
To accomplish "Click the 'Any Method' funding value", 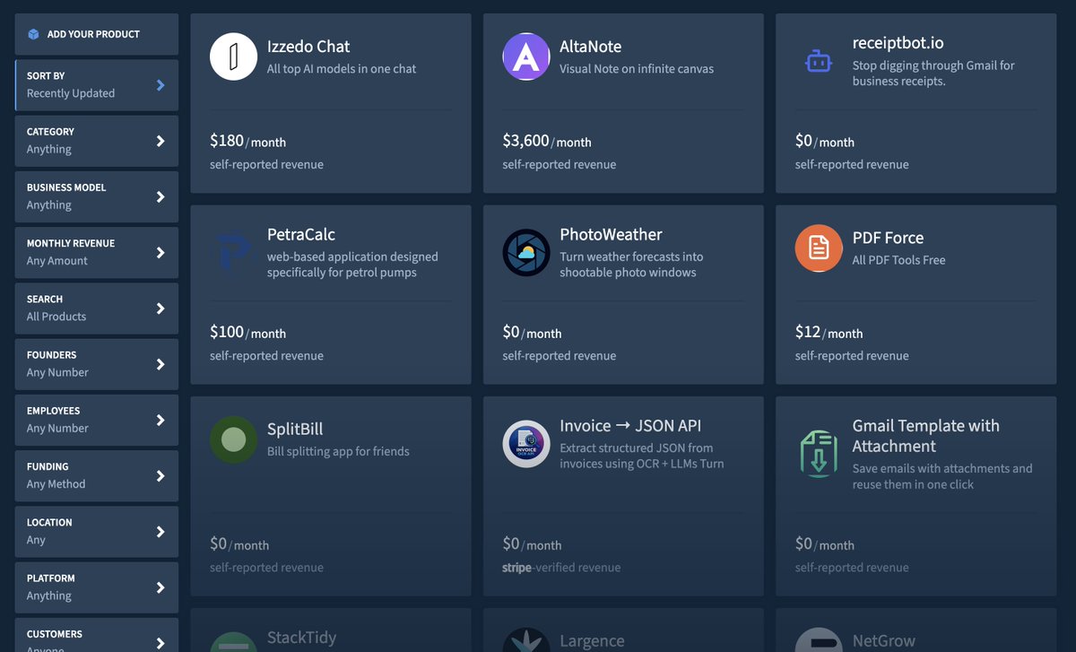I will coord(56,484).
